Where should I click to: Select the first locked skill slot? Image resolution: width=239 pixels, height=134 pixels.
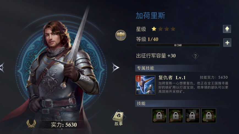(159, 116)
